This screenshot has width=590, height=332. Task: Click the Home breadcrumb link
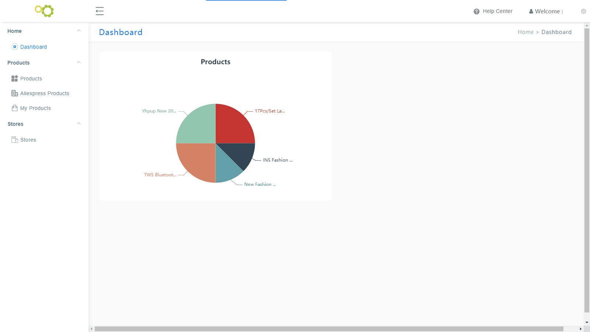coord(525,32)
